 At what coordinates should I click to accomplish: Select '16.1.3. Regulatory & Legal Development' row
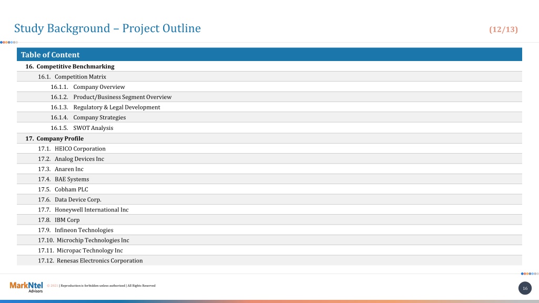pyautogui.click(x=269, y=107)
